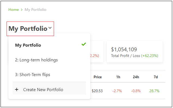Click the green checkmark beside My Portfolio
The height and width of the screenshot is (108, 173).
[x=84, y=44]
